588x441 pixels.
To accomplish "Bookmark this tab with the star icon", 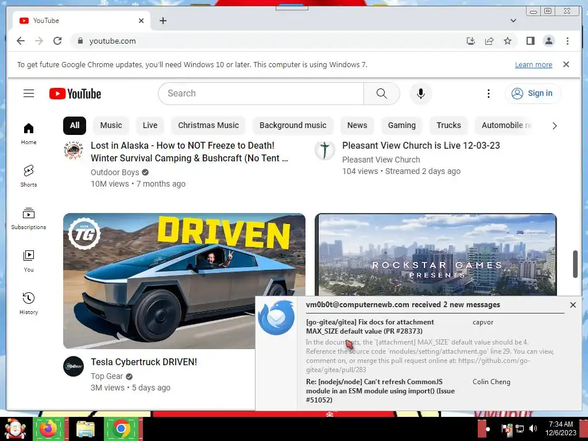I will (508, 41).
